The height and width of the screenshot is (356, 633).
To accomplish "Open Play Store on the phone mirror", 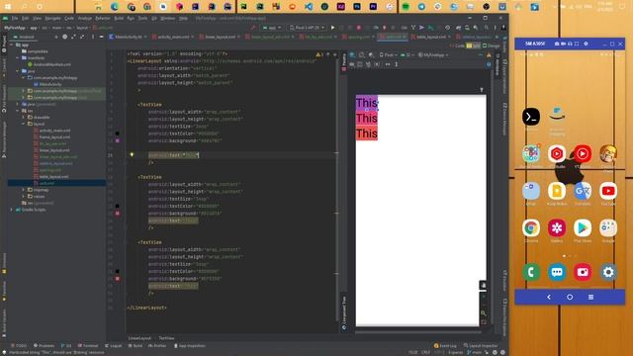I will [583, 228].
